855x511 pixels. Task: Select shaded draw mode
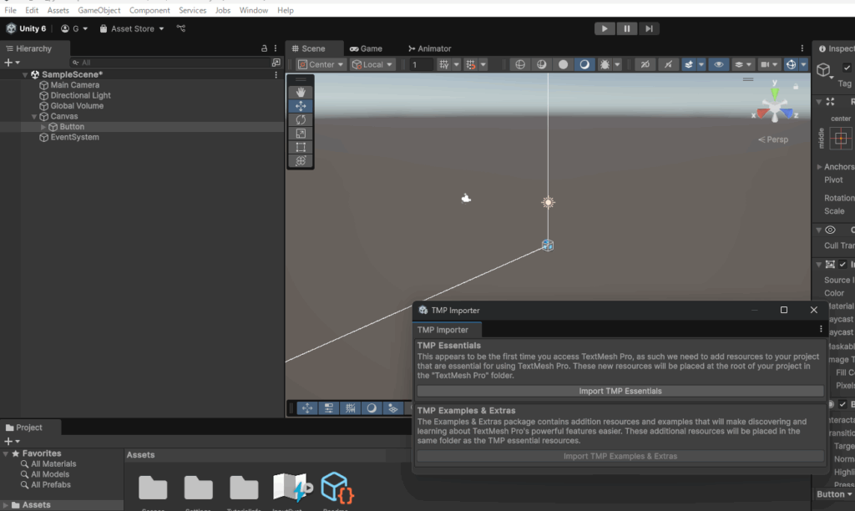tap(584, 64)
